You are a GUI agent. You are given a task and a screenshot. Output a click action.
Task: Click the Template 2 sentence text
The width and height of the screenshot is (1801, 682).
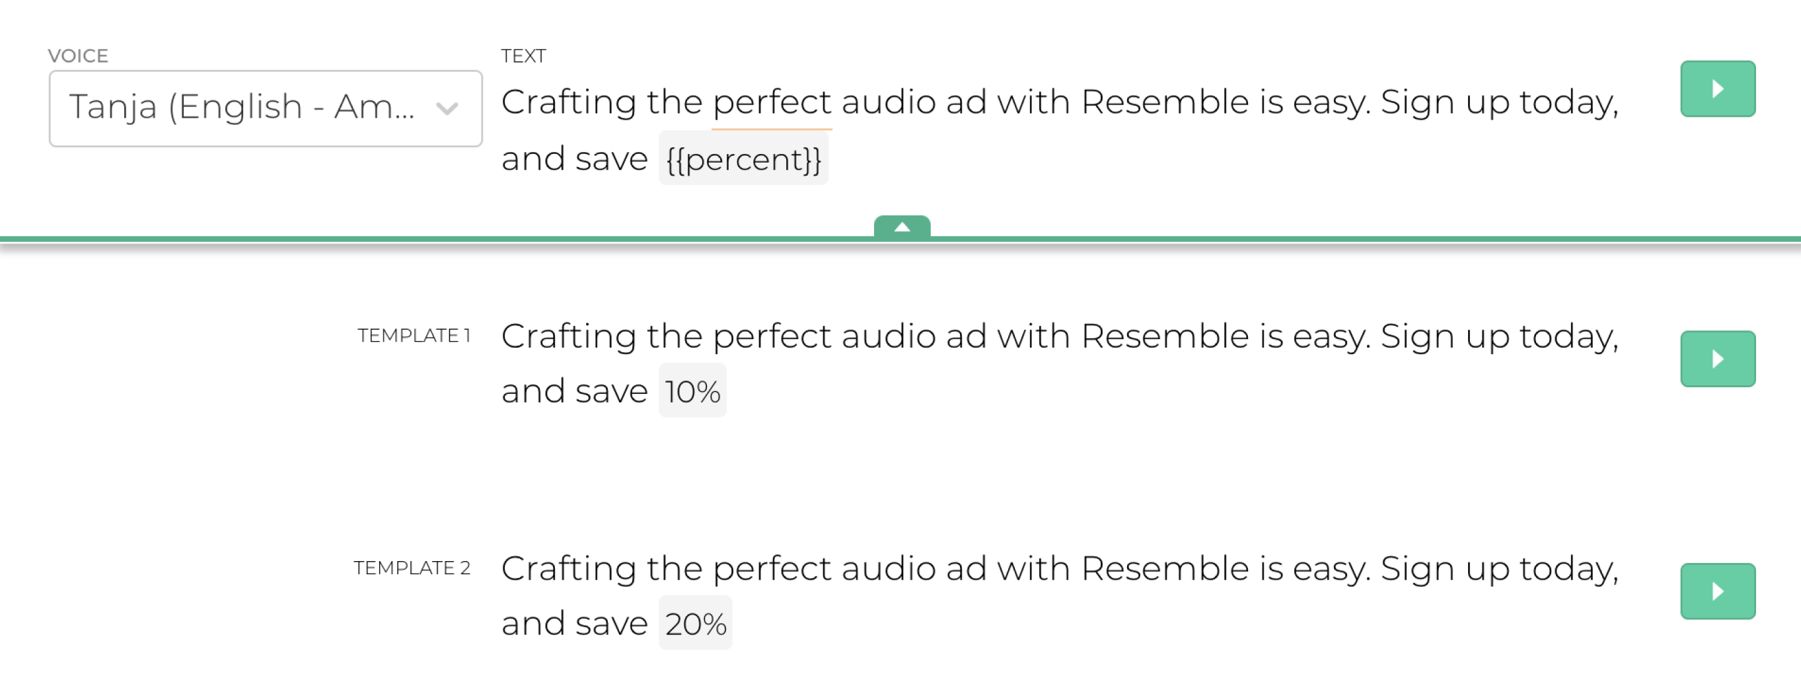1059,596
